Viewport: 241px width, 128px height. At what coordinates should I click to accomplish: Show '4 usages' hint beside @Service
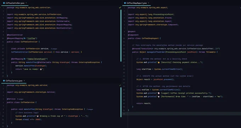pos(20,99)
